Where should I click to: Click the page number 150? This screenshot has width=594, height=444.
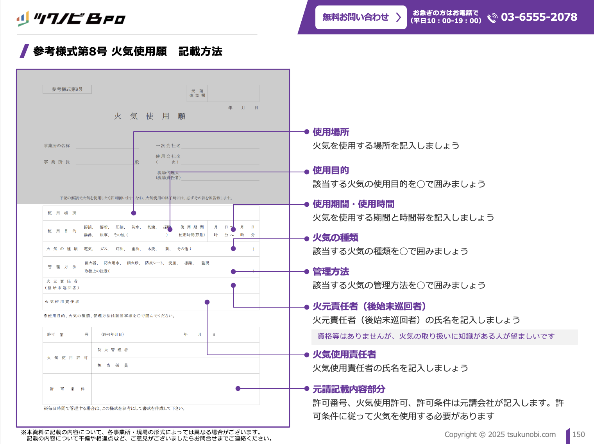[x=578, y=434]
